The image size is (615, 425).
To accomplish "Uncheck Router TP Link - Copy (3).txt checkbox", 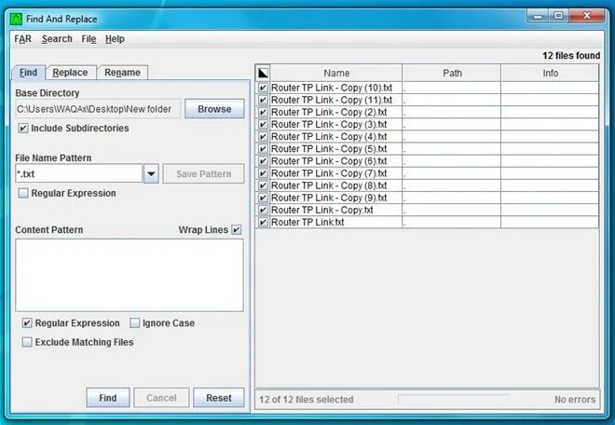I will pyautogui.click(x=263, y=124).
